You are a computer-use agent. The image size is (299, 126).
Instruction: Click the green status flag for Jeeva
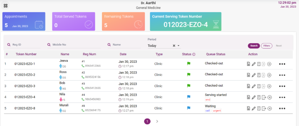click(188, 63)
